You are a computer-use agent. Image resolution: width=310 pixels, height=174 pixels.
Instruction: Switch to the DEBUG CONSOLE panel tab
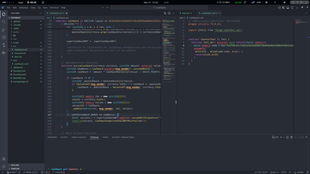click(79, 137)
